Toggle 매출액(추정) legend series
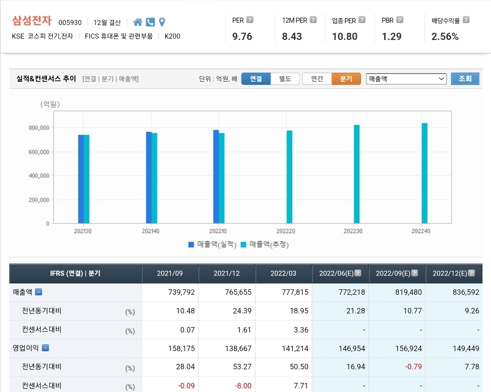Image resolution: width=491 pixels, height=392 pixels. point(265,244)
